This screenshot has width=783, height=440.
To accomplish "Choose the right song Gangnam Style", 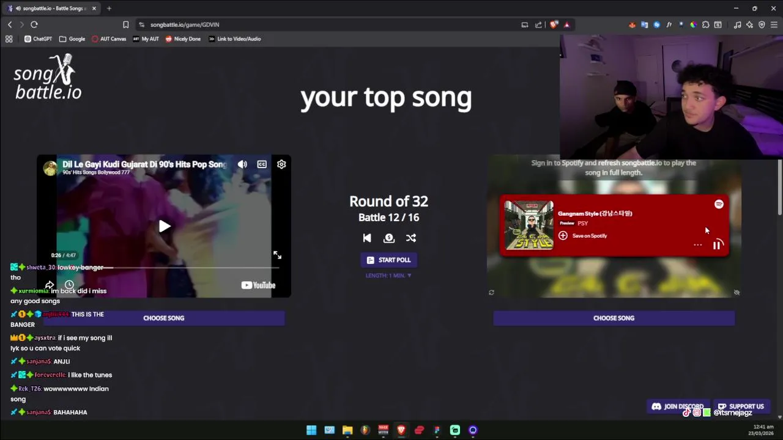I will [614, 318].
